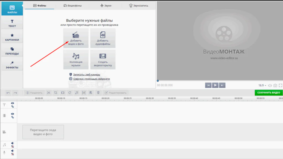Viewport: 283px width, 159px height.
Task: Click the scissors cut icon in toolbar
Action: [x=48, y=93]
